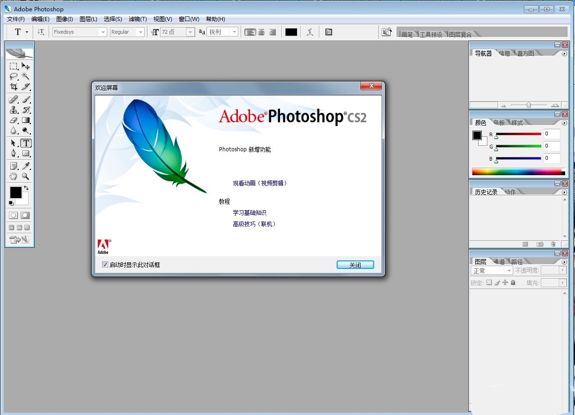The height and width of the screenshot is (415, 575).
Task: Open the 滤镜 menu
Action: pos(137,19)
